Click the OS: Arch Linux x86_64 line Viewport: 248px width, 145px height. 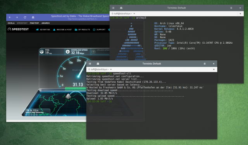click(x=169, y=23)
